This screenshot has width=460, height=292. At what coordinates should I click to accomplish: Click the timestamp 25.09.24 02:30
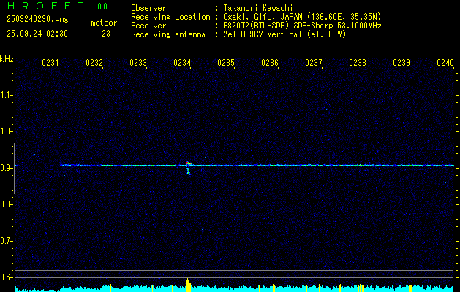[37, 34]
